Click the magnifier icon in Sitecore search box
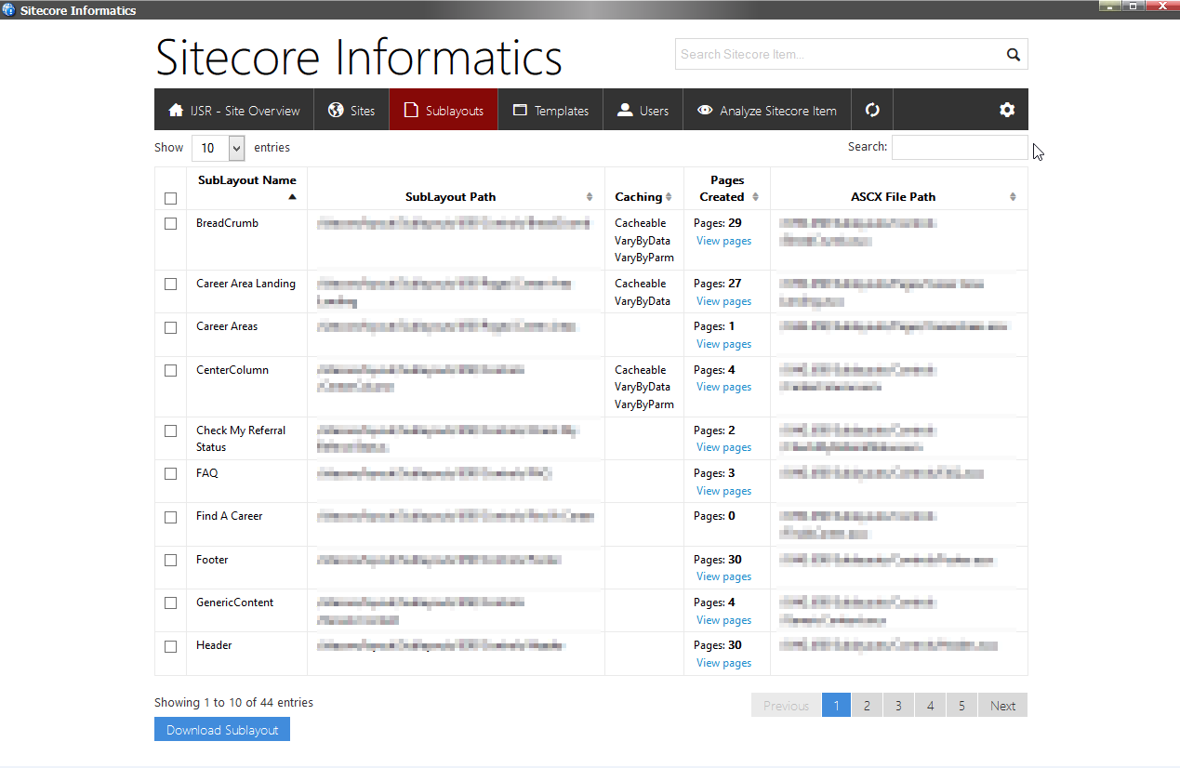 coord(1013,55)
